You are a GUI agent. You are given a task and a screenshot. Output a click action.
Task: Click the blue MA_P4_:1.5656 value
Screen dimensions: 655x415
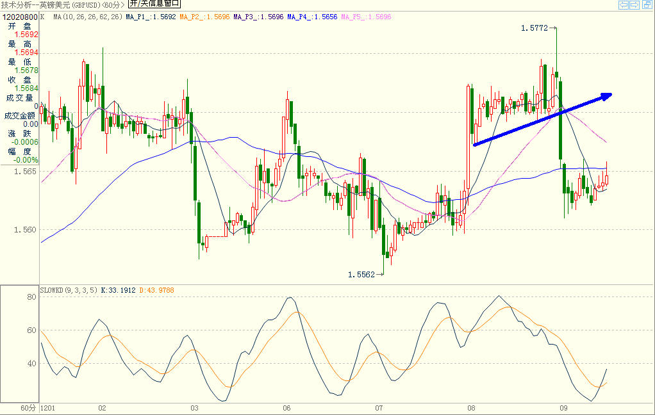click(312, 17)
